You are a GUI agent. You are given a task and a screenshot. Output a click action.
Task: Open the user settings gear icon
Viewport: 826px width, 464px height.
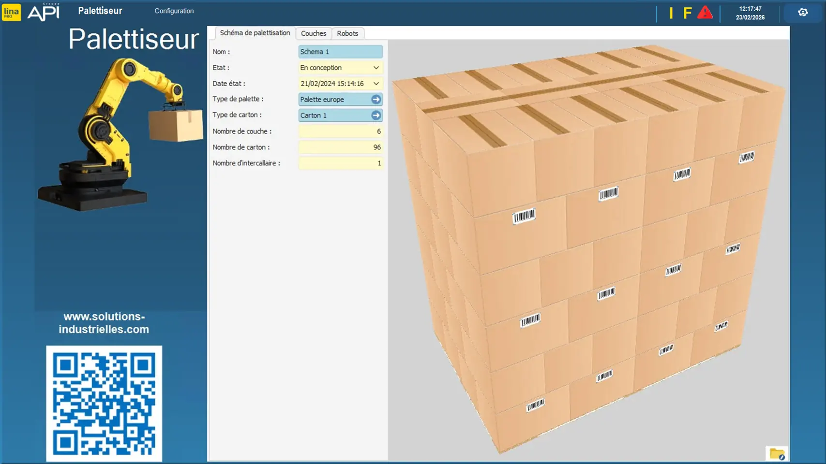(x=803, y=13)
